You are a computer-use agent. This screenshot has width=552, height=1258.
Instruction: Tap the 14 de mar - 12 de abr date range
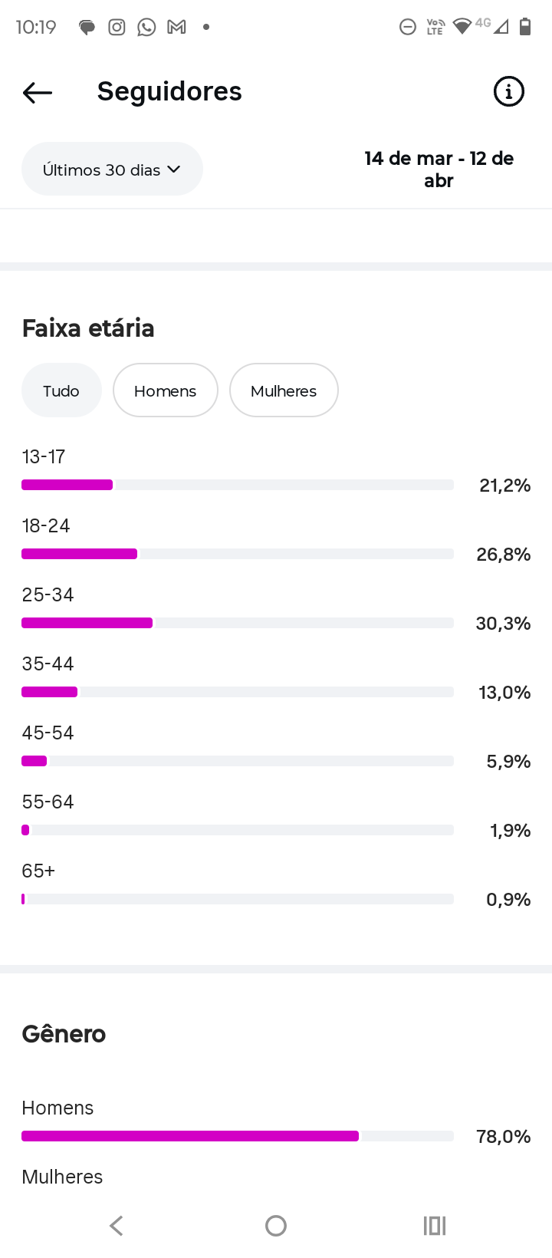439,170
